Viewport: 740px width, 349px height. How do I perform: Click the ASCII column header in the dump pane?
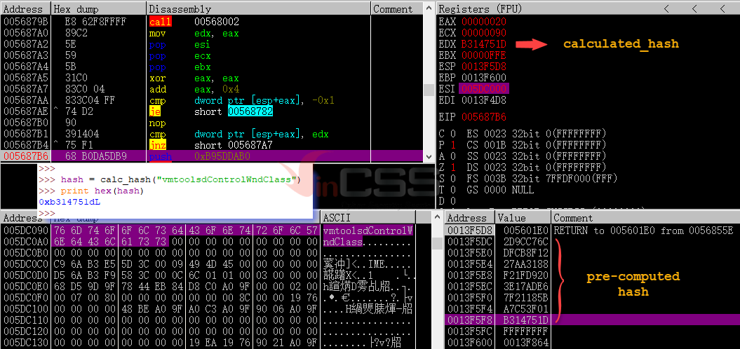click(x=368, y=217)
